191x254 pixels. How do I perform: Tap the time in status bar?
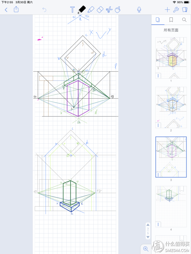7,2
